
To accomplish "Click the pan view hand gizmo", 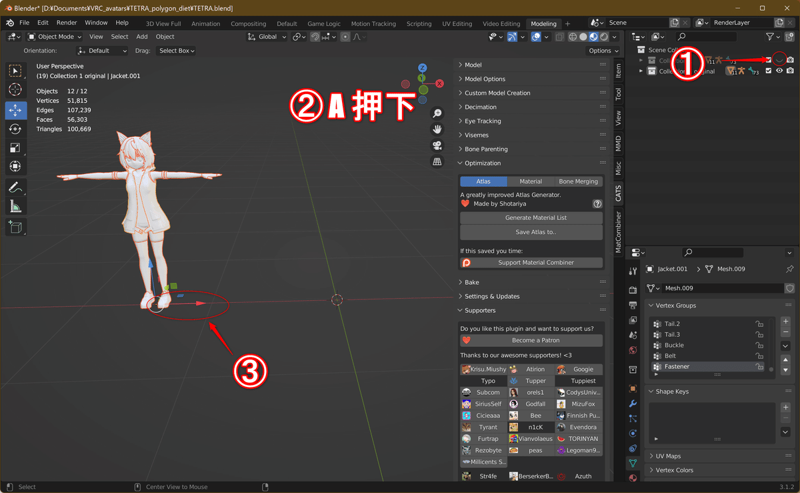I will point(437,129).
